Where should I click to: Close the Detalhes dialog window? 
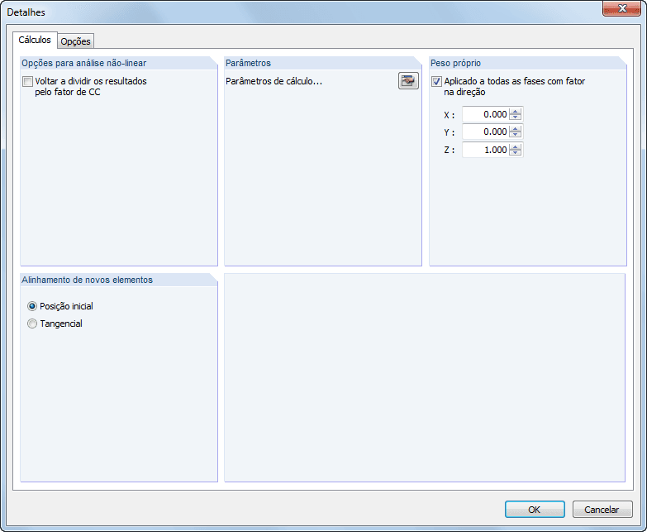pos(621,8)
